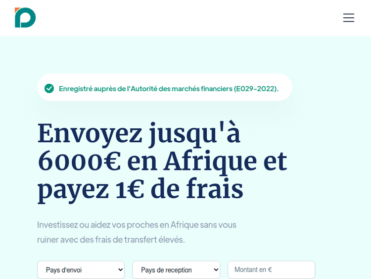Click the empty white header bar center
The width and height of the screenshot is (371, 279).
point(185,18)
